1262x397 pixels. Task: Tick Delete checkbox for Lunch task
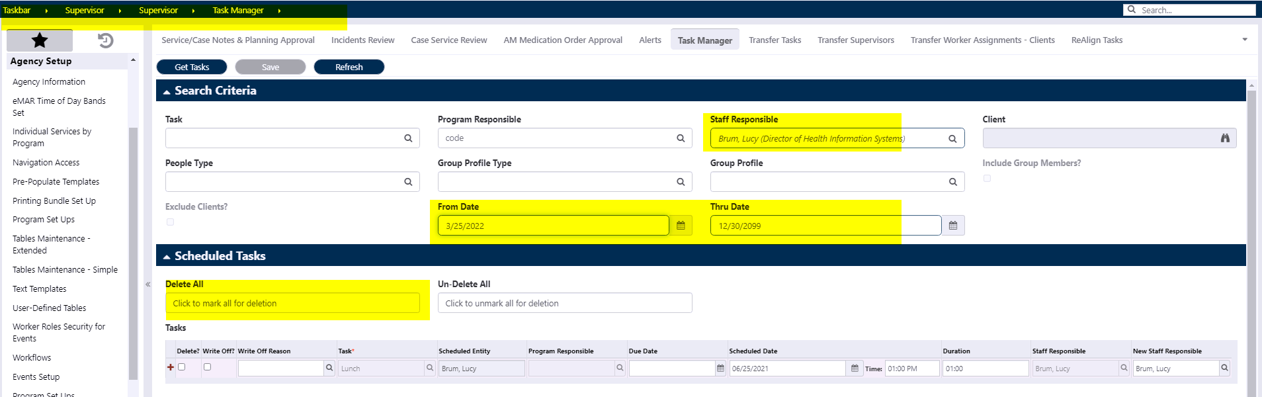[181, 367]
